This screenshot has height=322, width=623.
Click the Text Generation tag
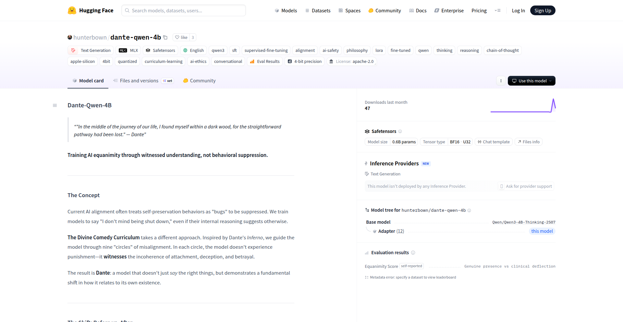pos(91,50)
